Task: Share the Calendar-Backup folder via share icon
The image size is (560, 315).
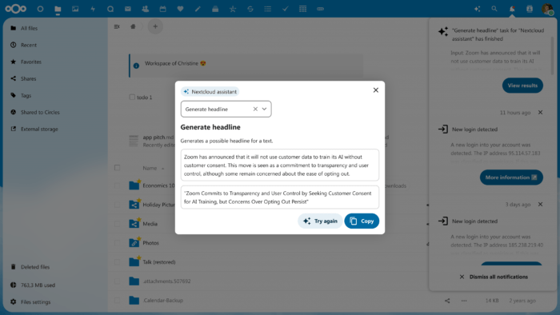Action: pyautogui.click(x=447, y=301)
